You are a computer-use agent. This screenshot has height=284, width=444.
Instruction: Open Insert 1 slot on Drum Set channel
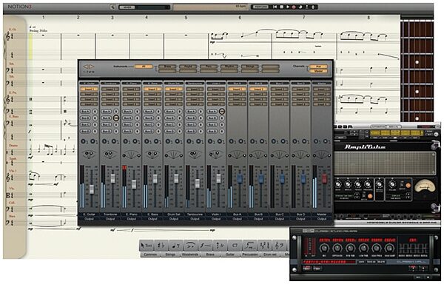[174, 89]
